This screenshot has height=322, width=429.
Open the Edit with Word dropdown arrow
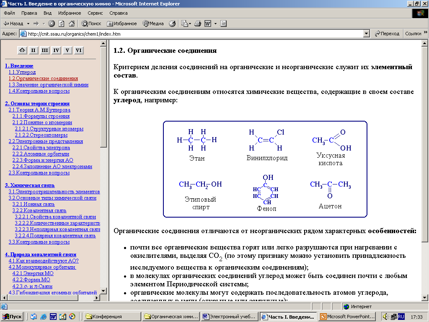(x=215, y=23)
